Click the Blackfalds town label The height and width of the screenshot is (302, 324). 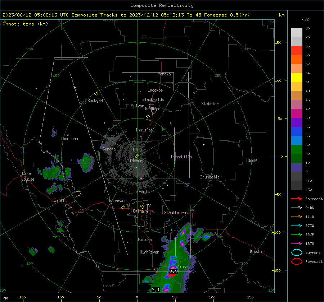153,99
